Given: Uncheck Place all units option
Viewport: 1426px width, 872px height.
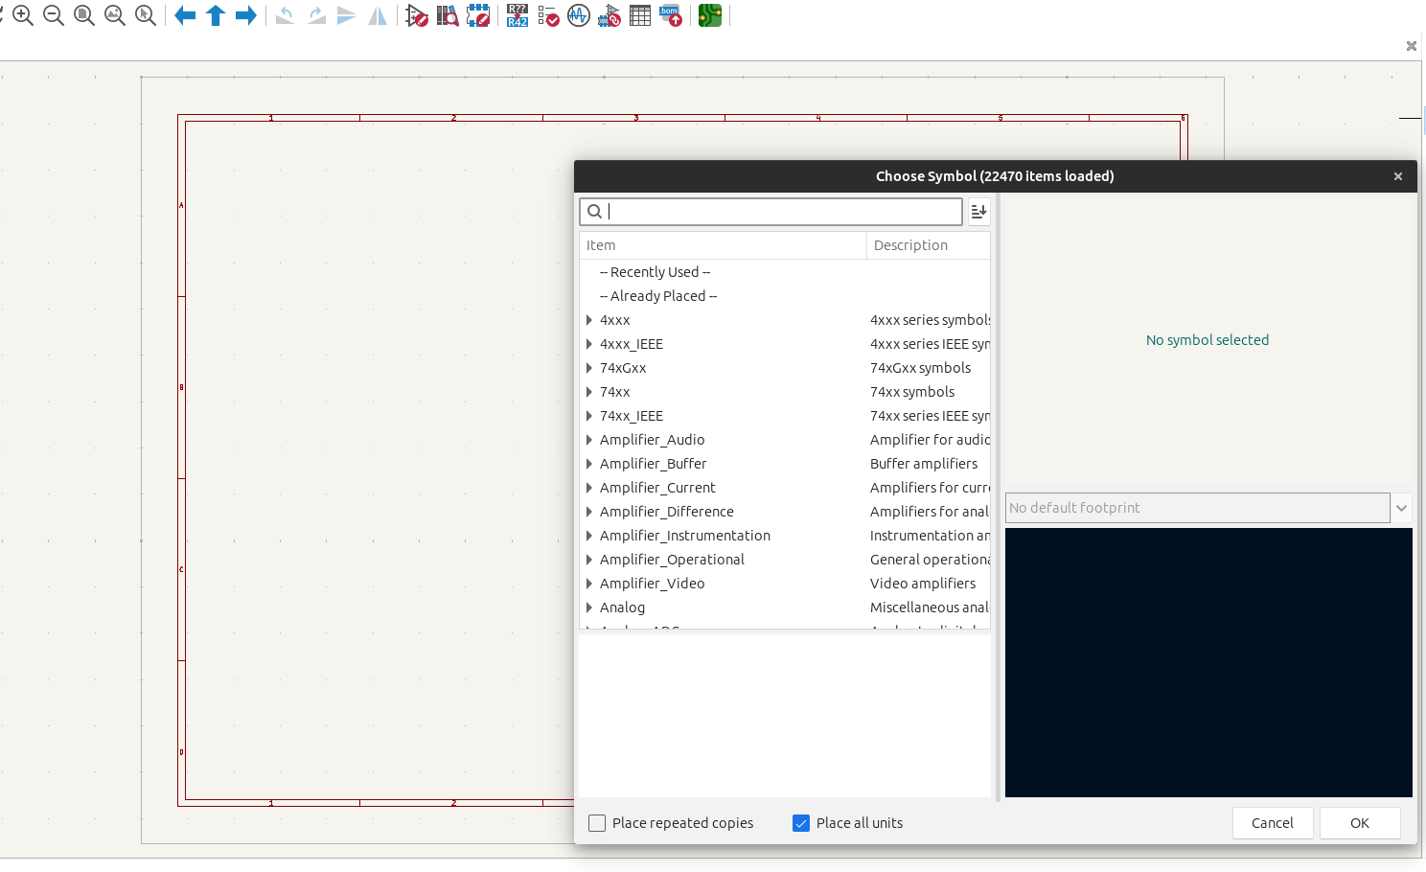Looking at the screenshot, I should pyautogui.click(x=801, y=823).
